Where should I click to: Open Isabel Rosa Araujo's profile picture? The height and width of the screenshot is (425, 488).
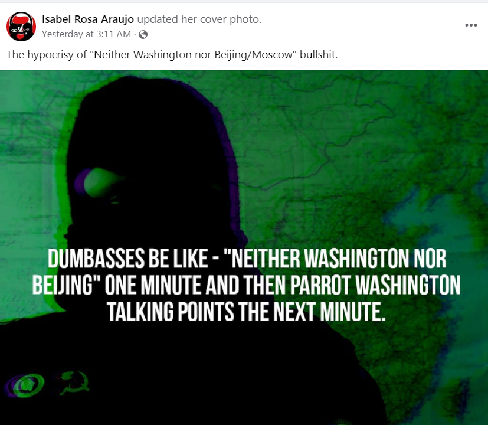(21, 27)
